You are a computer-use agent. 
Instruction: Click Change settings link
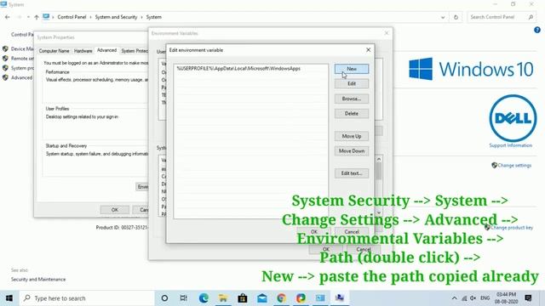click(514, 166)
